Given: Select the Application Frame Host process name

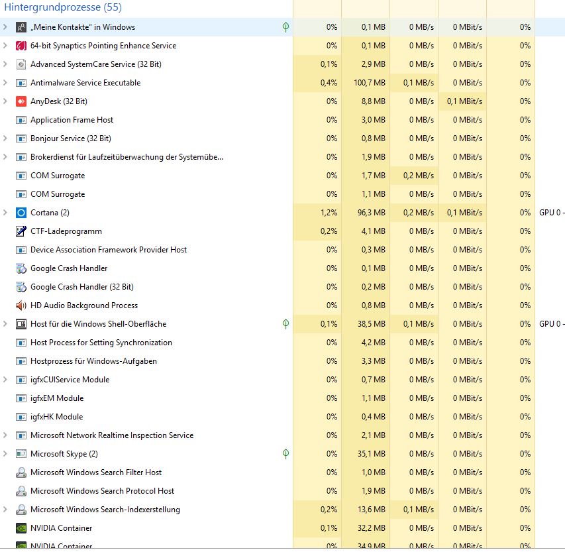Looking at the screenshot, I should pyautogui.click(x=72, y=120).
